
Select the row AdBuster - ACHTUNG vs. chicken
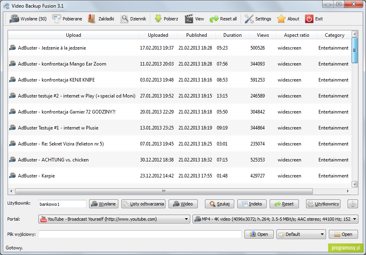(180, 159)
